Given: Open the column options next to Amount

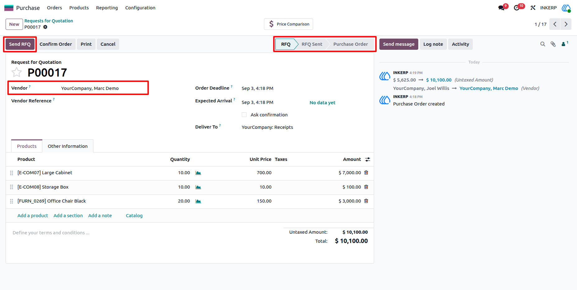Looking at the screenshot, I should (368, 159).
